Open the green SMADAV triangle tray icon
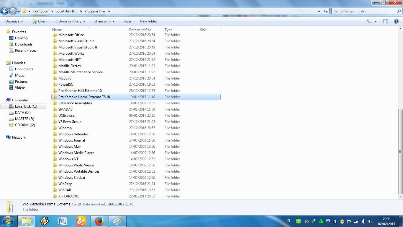Image resolution: width=403 pixels, height=227 pixels. coord(321,221)
